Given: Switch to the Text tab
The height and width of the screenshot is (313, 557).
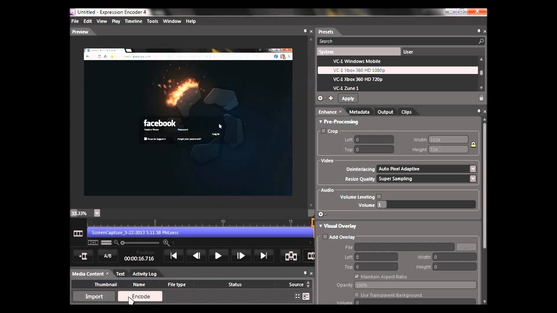Looking at the screenshot, I should pyautogui.click(x=120, y=274).
